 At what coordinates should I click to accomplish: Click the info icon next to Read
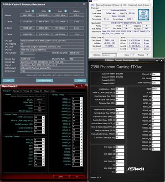(x=33, y=11)
